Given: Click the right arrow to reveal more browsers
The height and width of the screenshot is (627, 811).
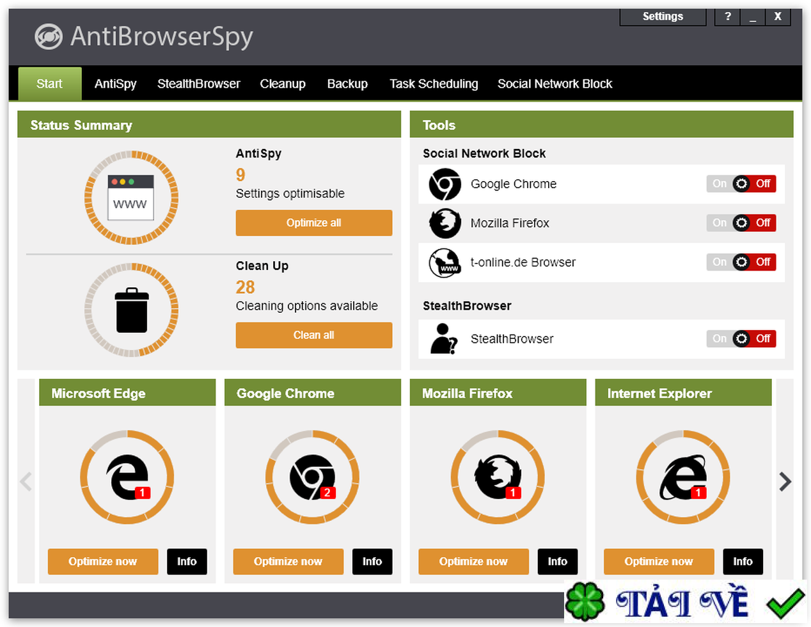Looking at the screenshot, I should point(785,481).
